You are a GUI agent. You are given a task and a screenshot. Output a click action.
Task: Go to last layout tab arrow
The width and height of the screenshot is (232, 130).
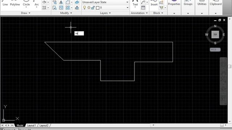[12, 125]
